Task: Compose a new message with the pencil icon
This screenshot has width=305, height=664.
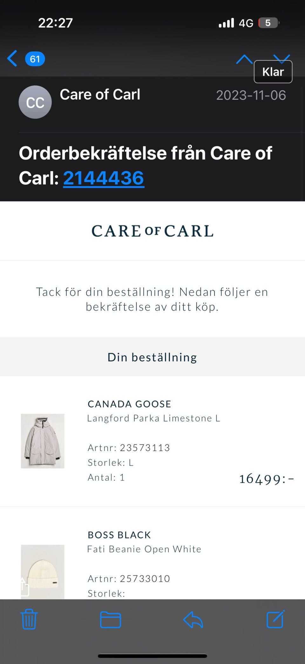Action: [x=275, y=619]
